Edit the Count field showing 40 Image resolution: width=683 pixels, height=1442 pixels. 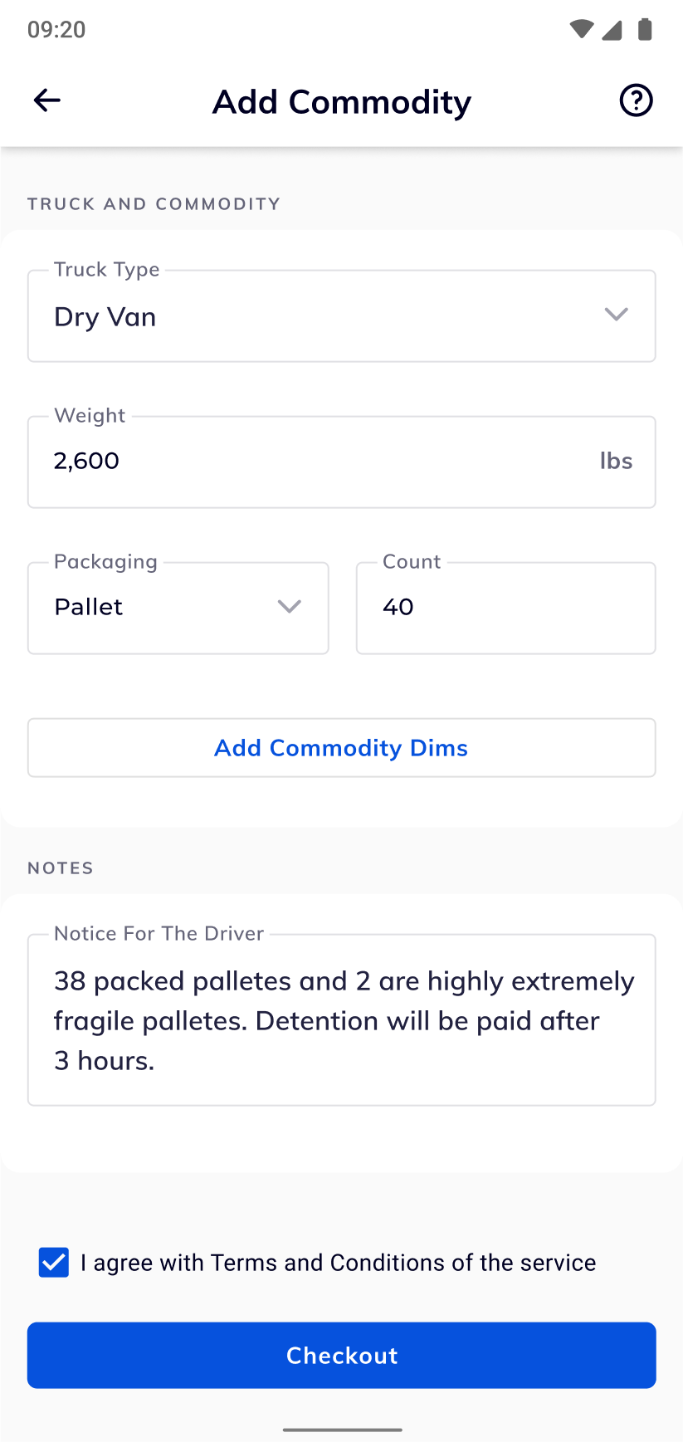tap(505, 608)
